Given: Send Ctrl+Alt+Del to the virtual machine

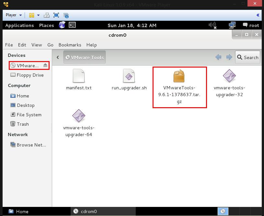Looking at the screenshot, I should (46, 15).
